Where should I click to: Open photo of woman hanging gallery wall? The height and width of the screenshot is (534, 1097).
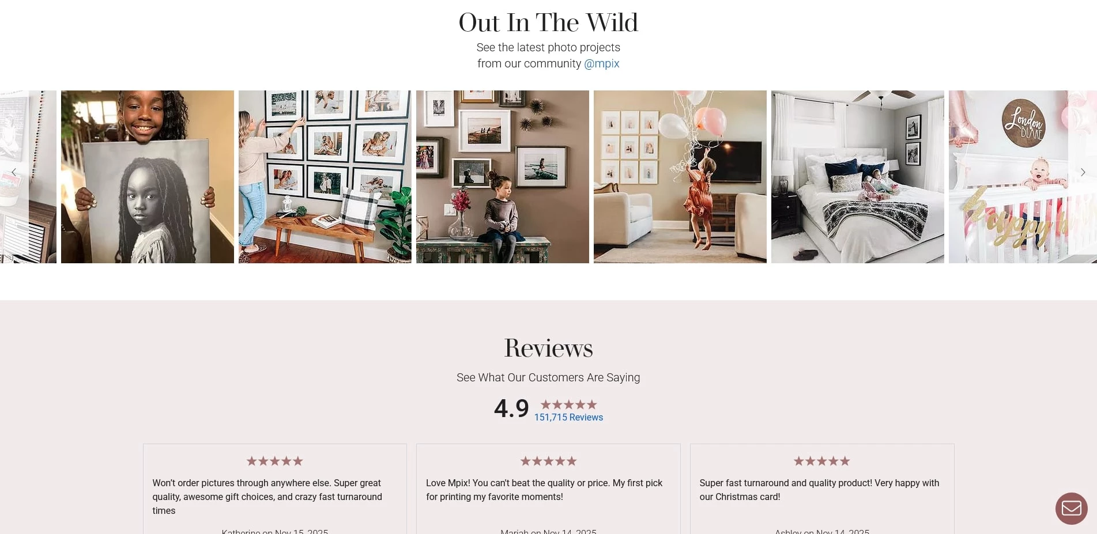click(325, 177)
